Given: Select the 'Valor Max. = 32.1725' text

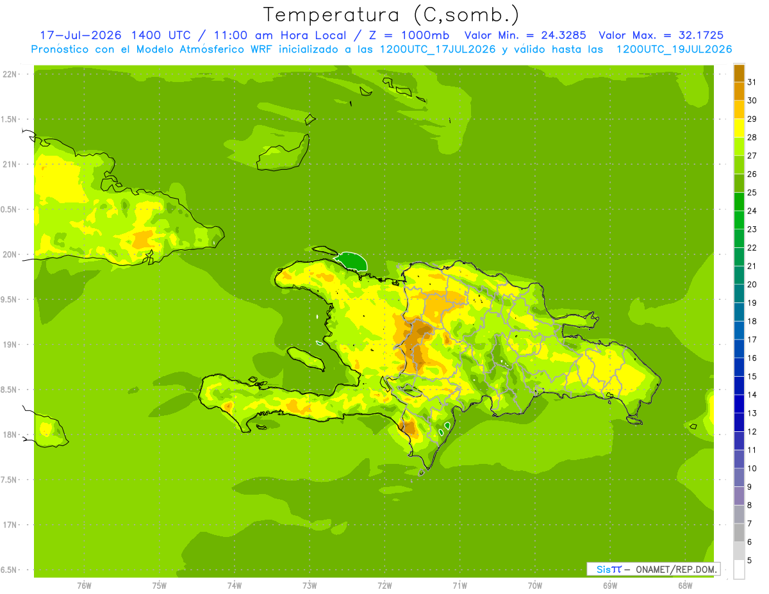Looking at the screenshot, I should (x=663, y=35).
